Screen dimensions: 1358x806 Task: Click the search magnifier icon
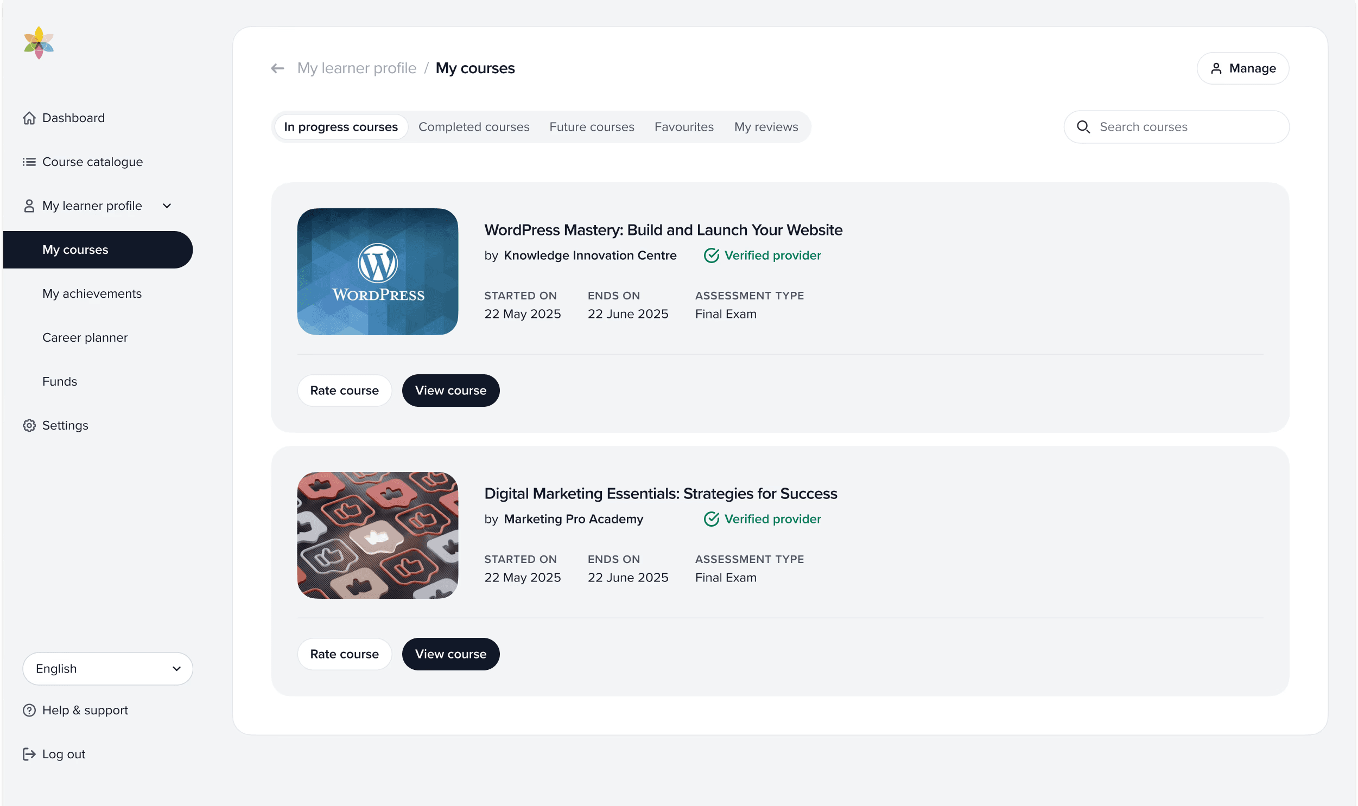1083,127
